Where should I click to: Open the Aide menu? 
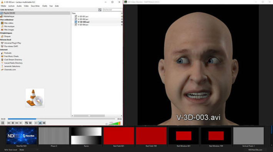57,6
